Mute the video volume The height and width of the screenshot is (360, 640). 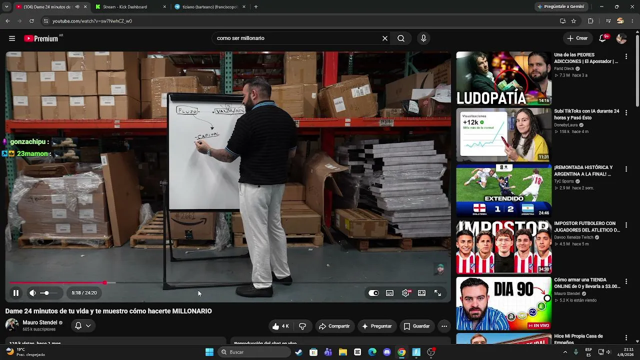click(32, 293)
